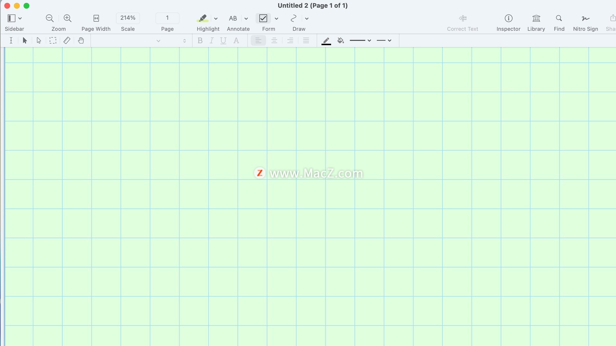
Task: Align text right
Action: (x=290, y=40)
